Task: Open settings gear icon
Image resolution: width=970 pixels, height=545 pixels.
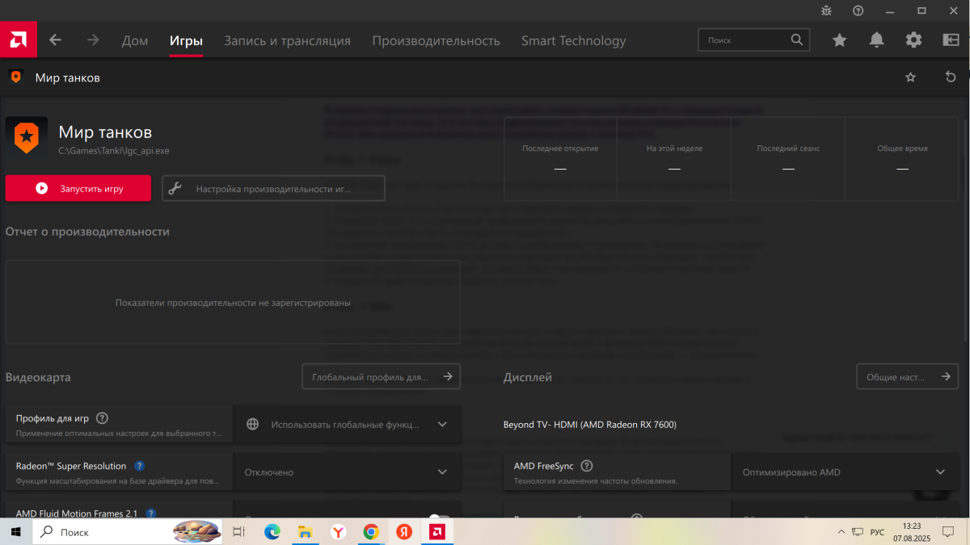Action: pyautogui.click(x=913, y=40)
